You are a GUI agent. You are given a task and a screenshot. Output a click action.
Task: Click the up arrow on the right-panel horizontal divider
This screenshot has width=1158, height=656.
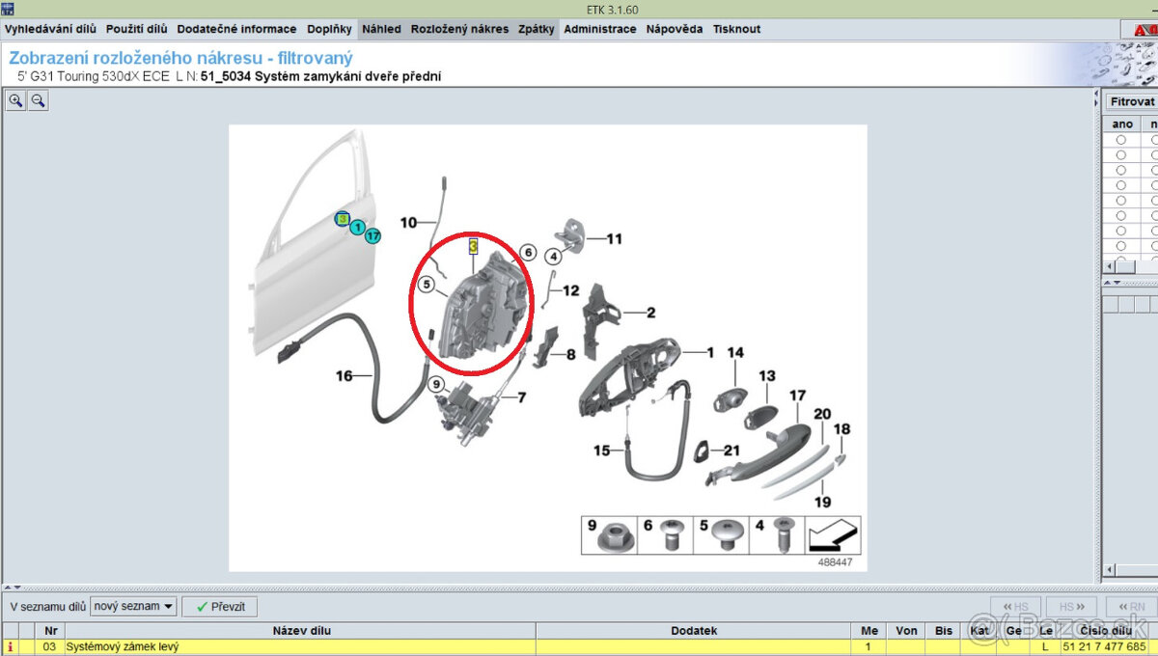click(1107, 283)
